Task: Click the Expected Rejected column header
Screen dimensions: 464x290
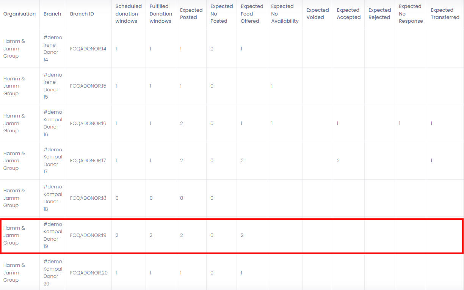Action: 379,14
